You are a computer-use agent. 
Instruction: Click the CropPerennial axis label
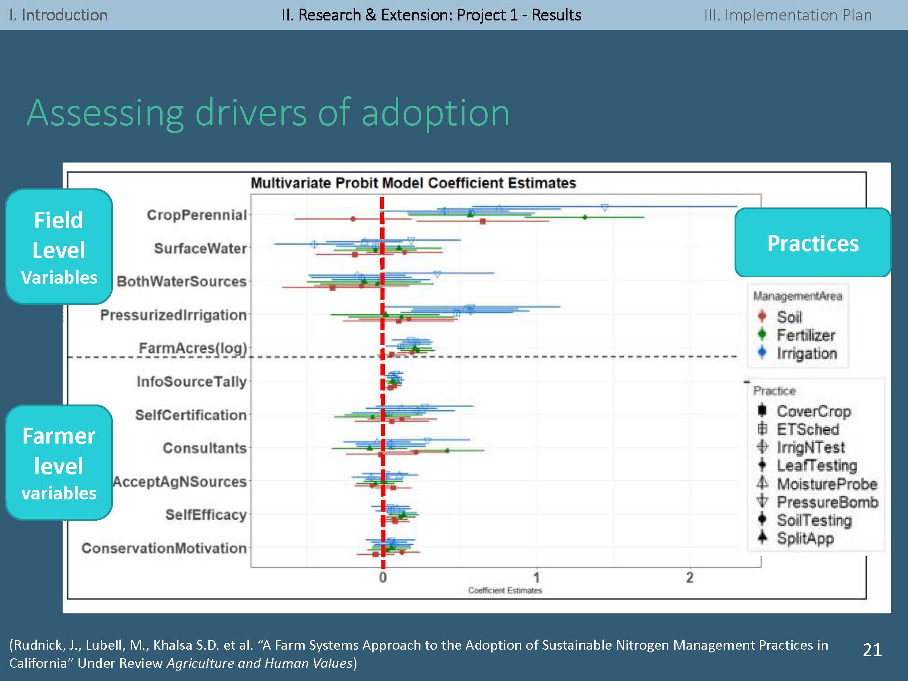197,215
